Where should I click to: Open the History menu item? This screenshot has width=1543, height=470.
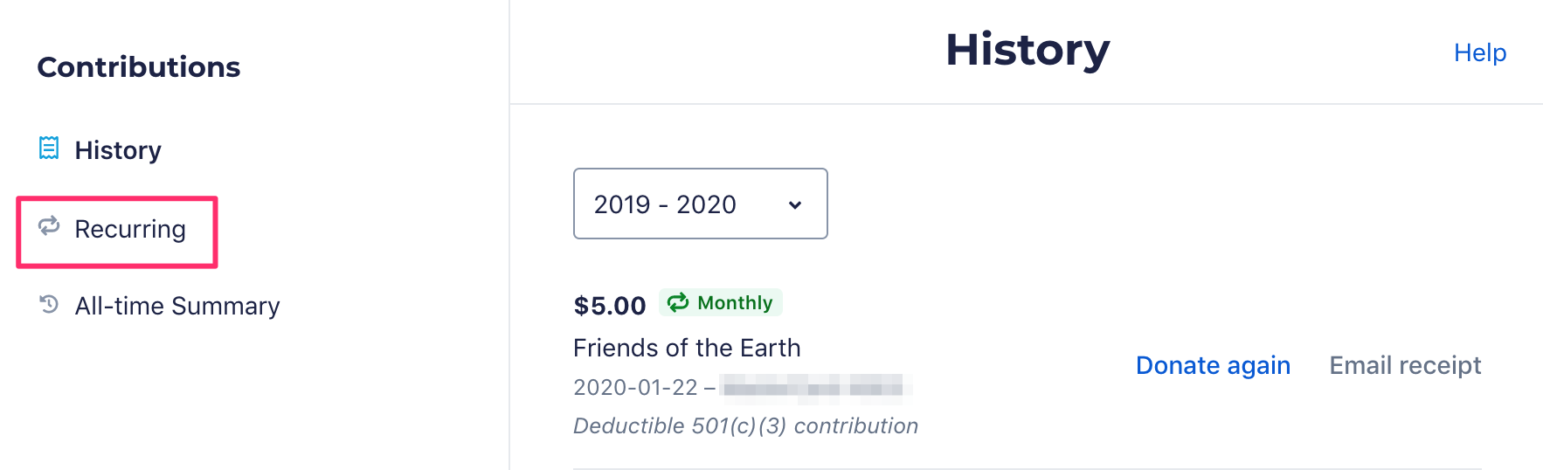118,150
